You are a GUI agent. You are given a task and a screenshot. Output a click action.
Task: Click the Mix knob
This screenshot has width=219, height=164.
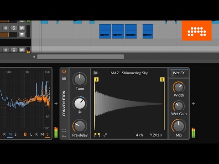pos(179,126)
